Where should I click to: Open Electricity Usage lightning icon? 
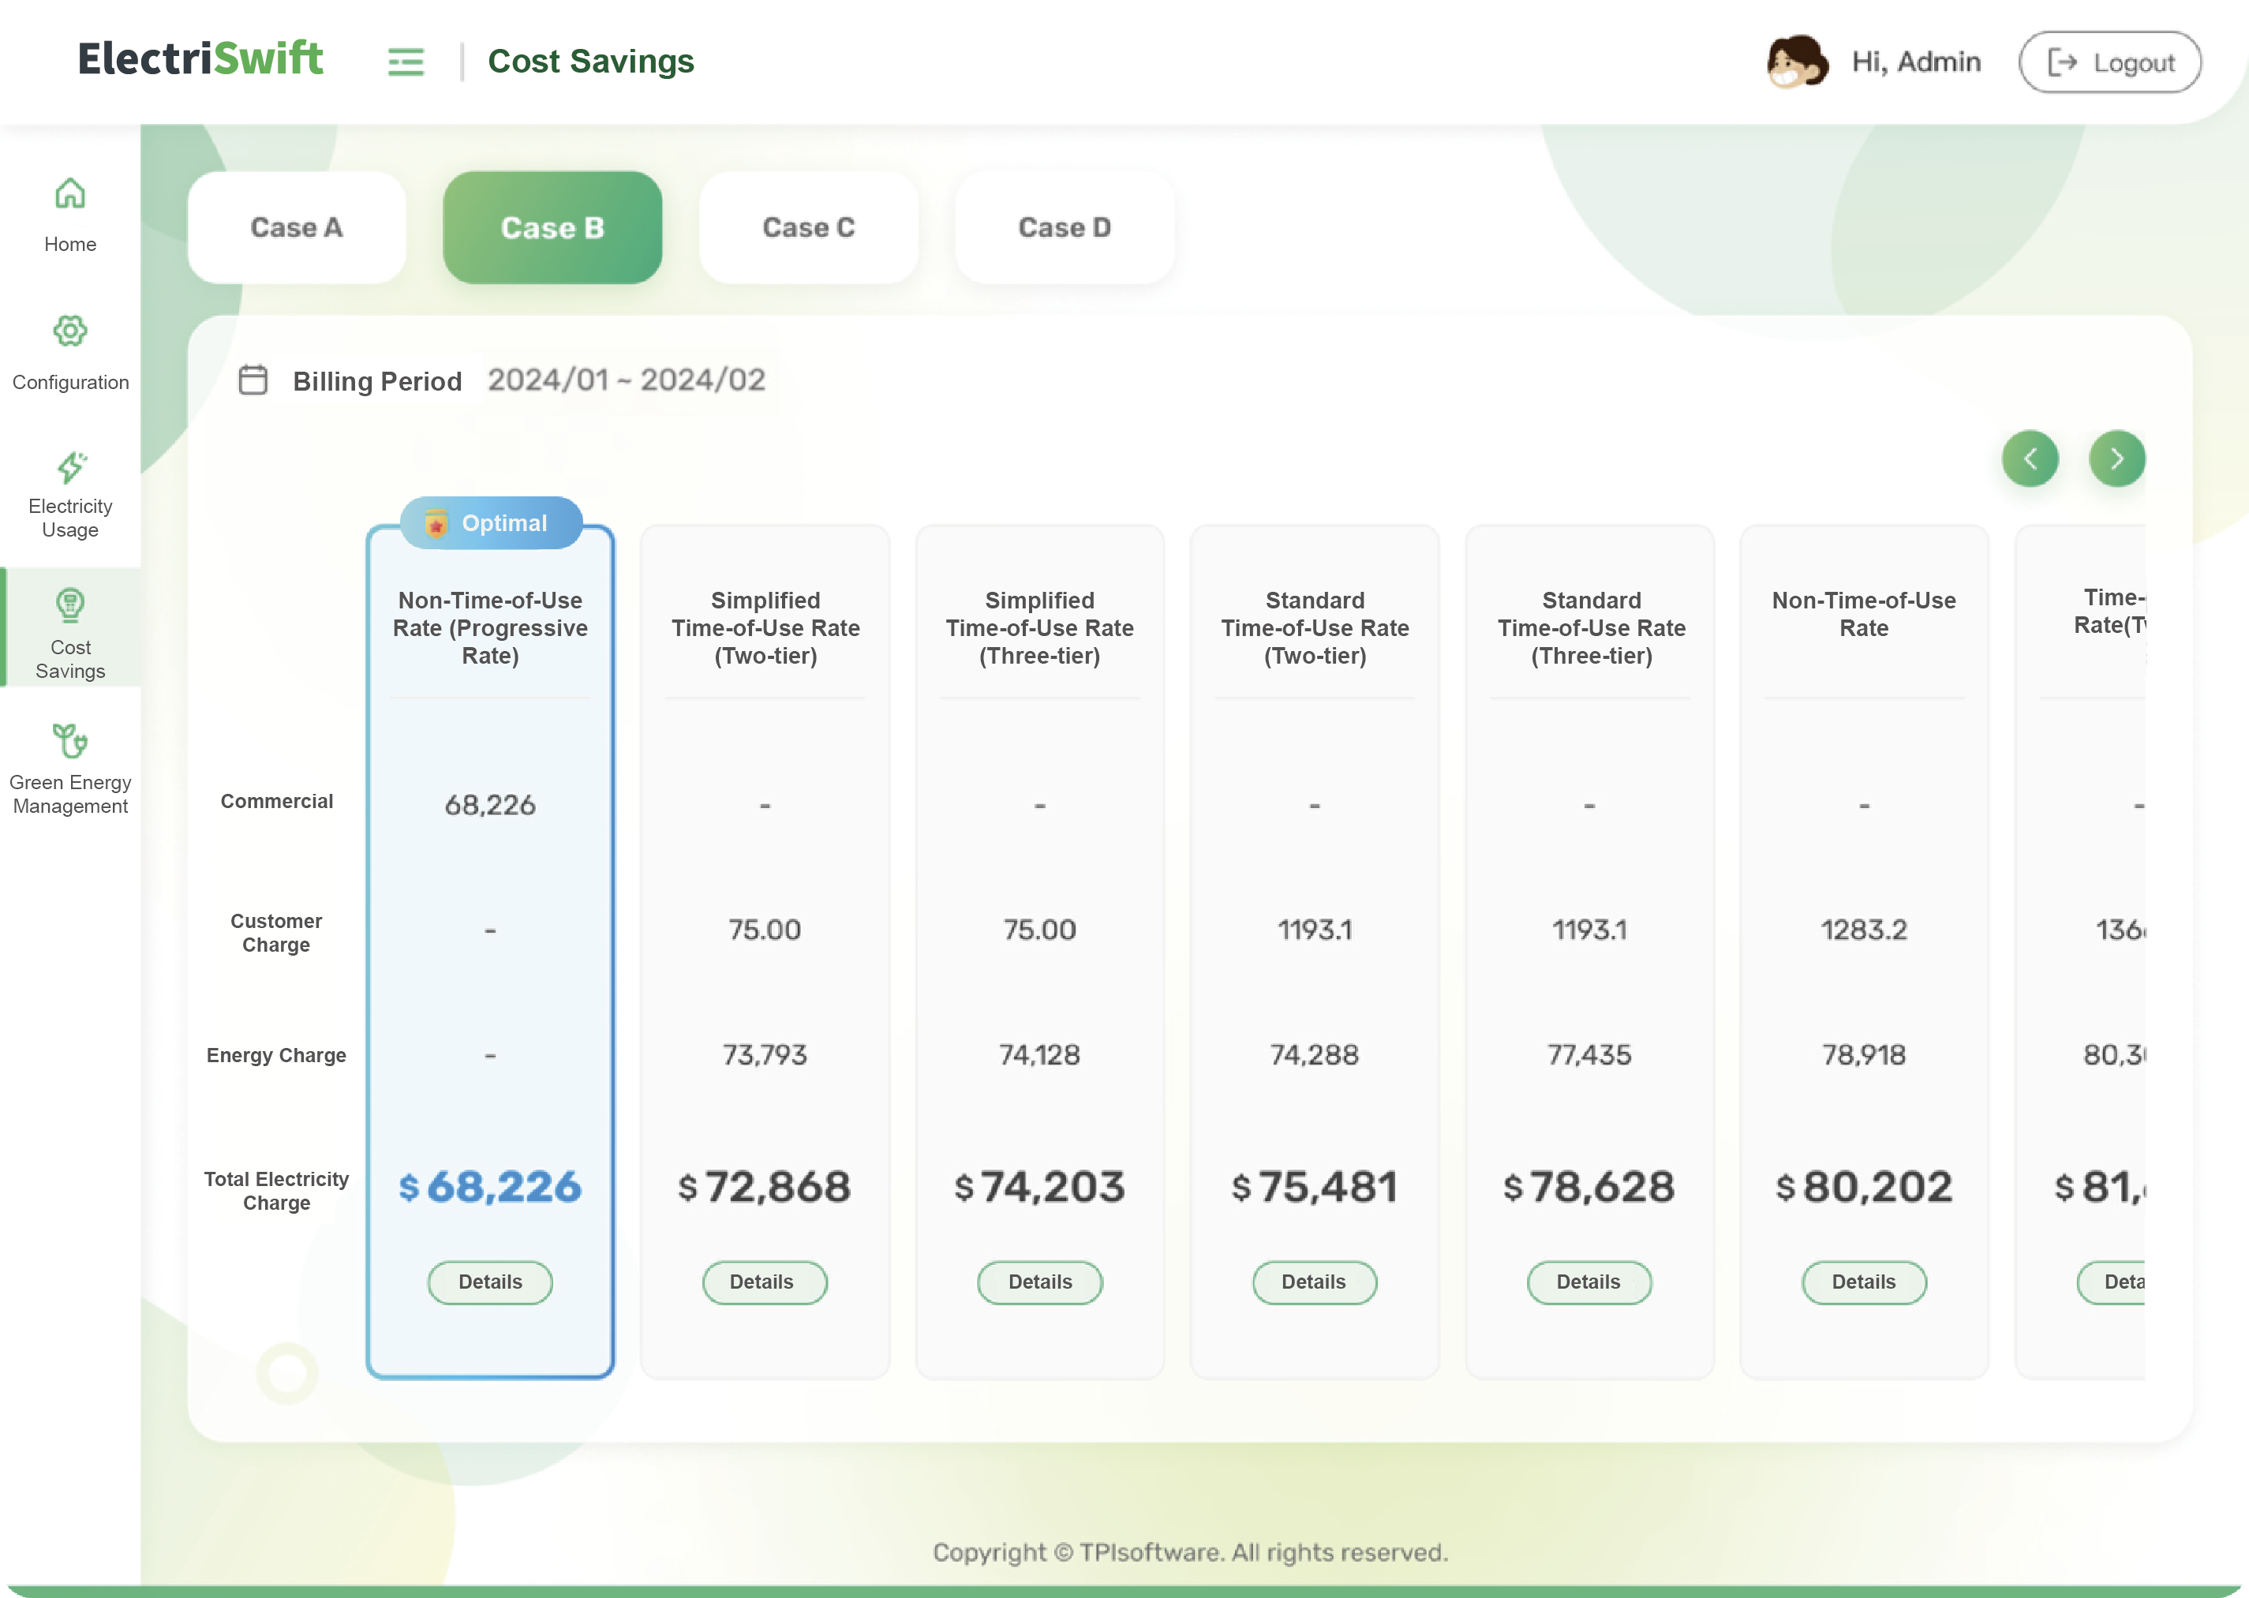[70, 467]
